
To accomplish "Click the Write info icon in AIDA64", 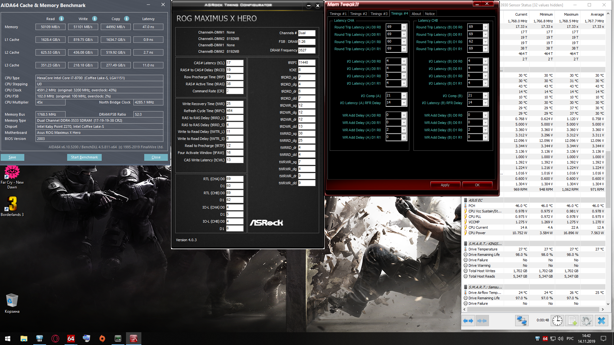I will point(95,19).
